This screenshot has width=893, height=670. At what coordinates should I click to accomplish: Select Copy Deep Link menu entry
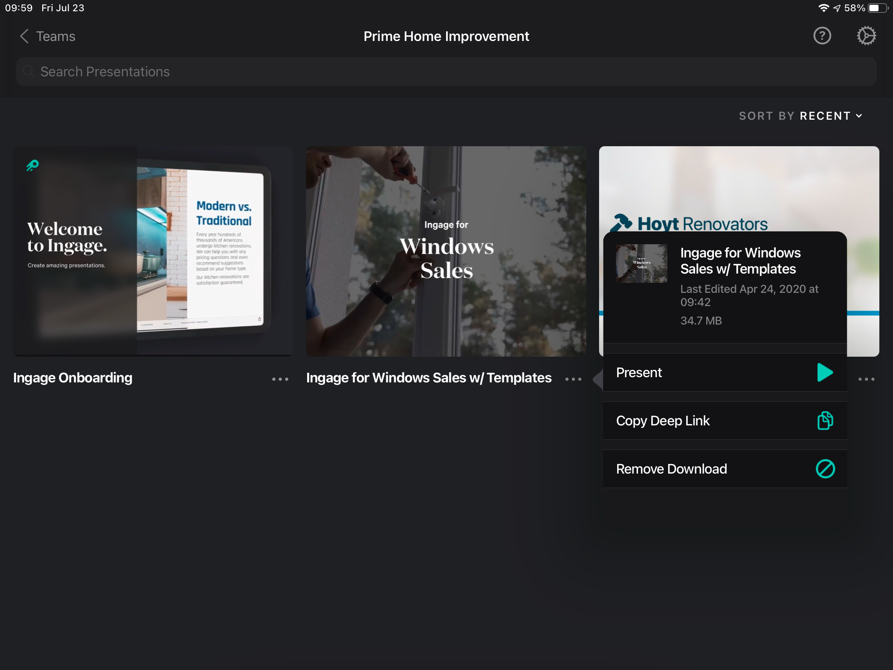725,421
